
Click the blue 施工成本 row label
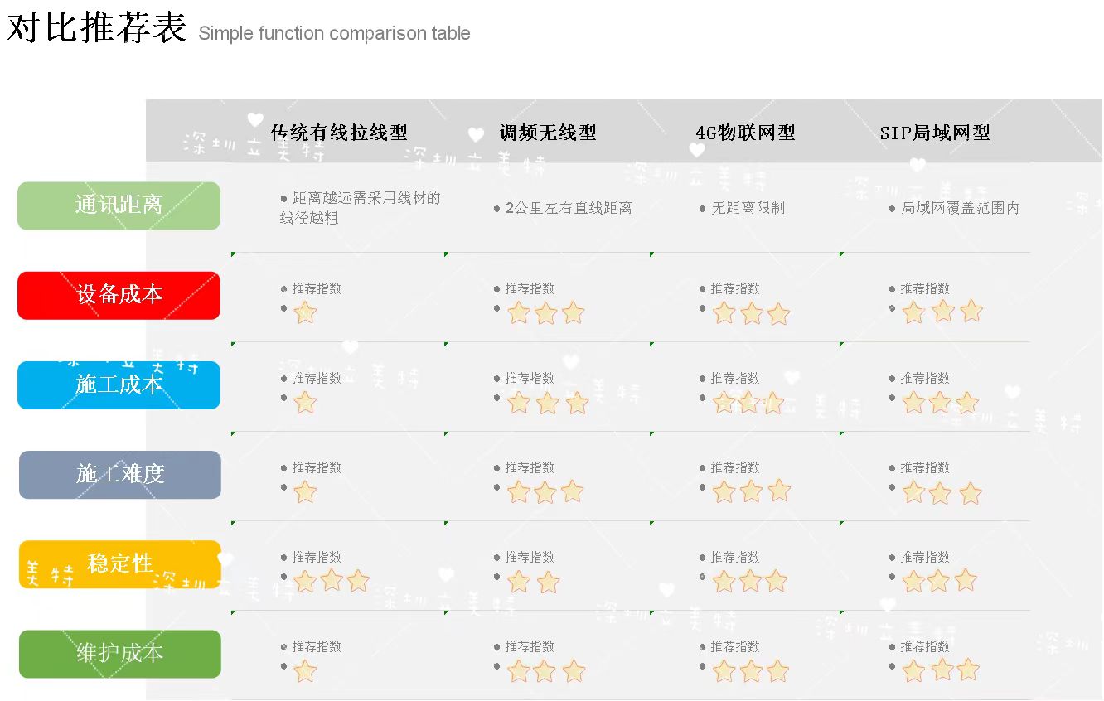tap(119, 384)
